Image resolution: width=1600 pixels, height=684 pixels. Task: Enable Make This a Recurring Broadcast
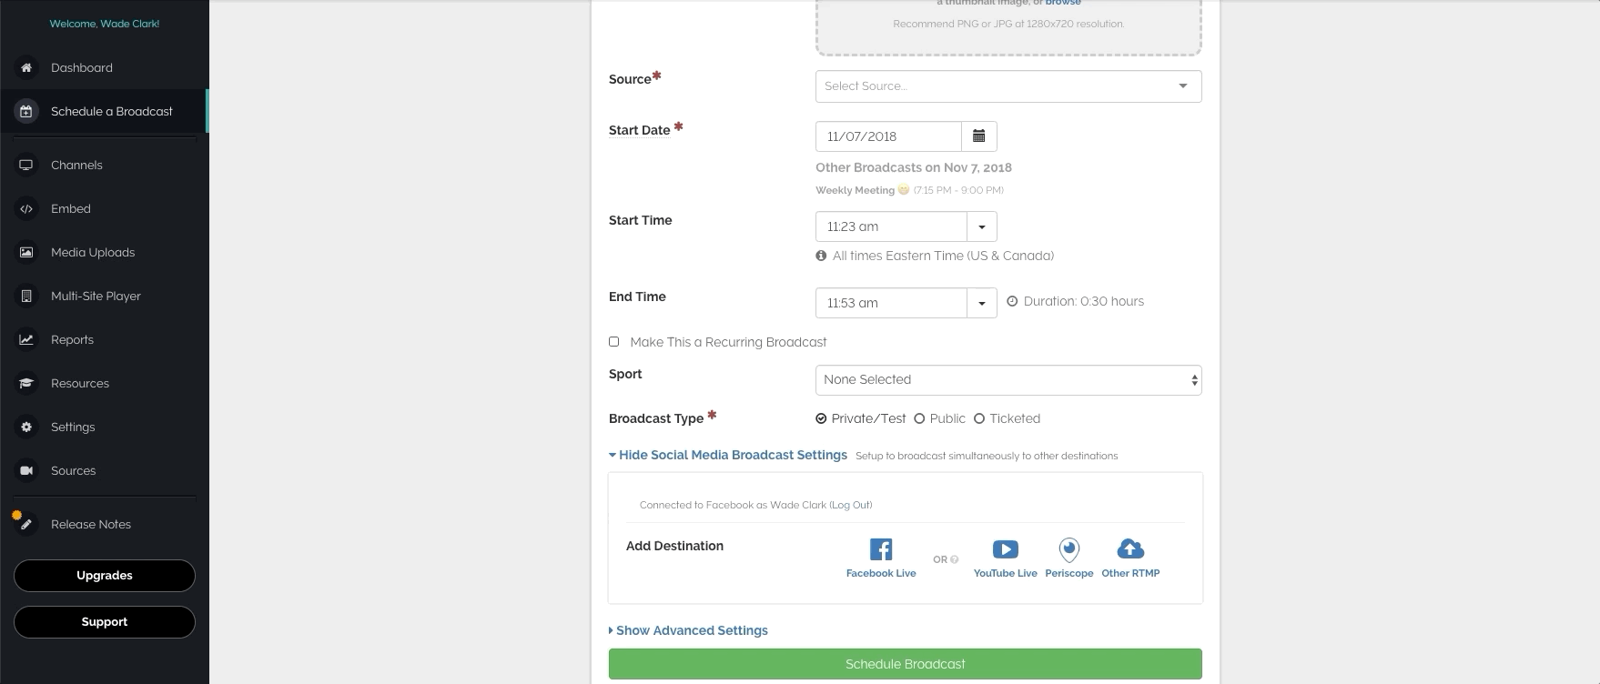[614, 342]
